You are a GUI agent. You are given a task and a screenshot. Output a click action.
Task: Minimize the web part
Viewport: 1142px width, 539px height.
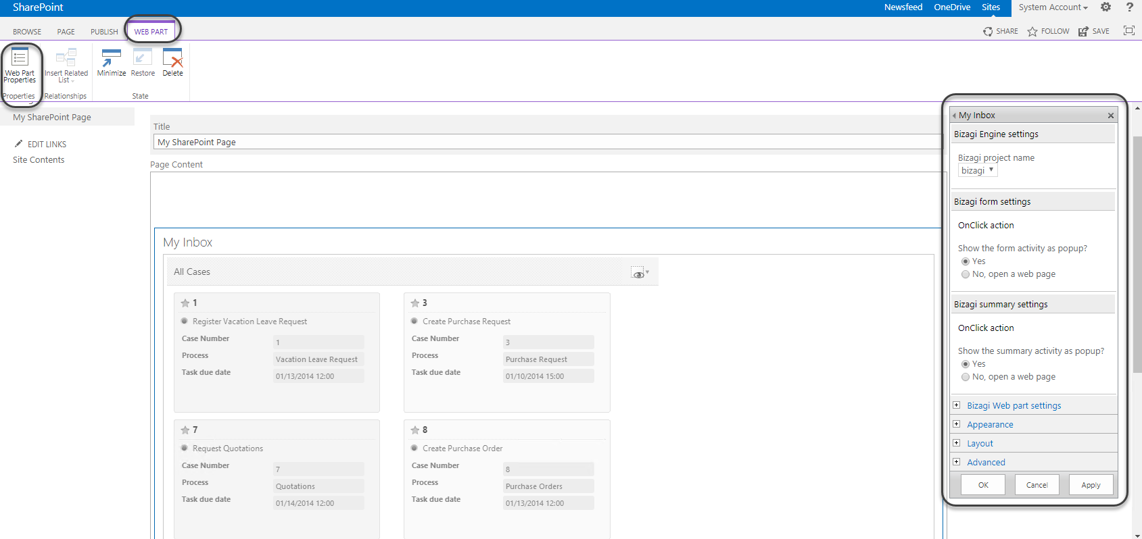(112, 63)
